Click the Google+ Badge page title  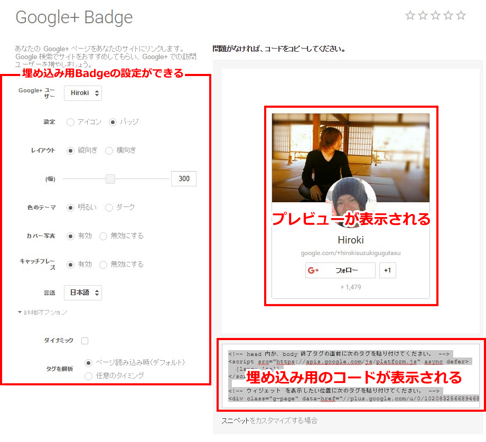coord(74,17)
